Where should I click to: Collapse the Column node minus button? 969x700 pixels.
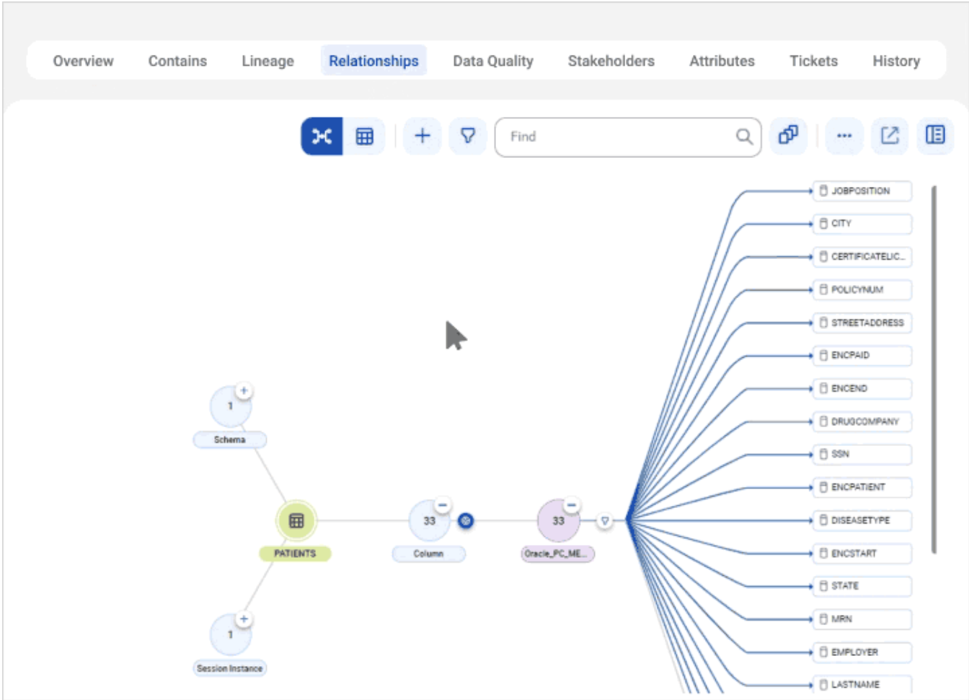coord(443,505)
